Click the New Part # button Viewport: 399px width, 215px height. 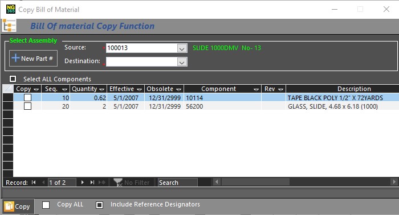33,59
